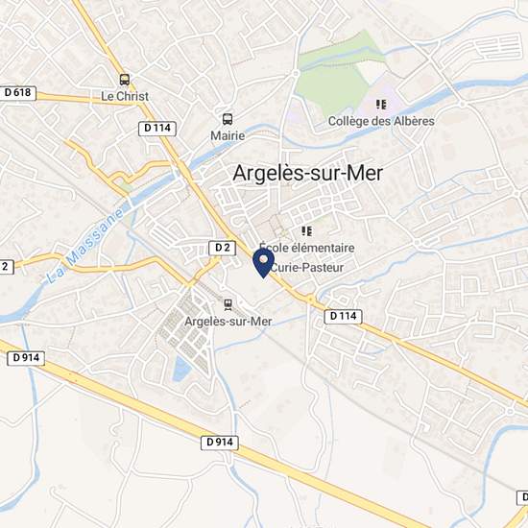Click the D 114 shield southeast of pin
The image size is (528, 528).
tap(343, 317)
